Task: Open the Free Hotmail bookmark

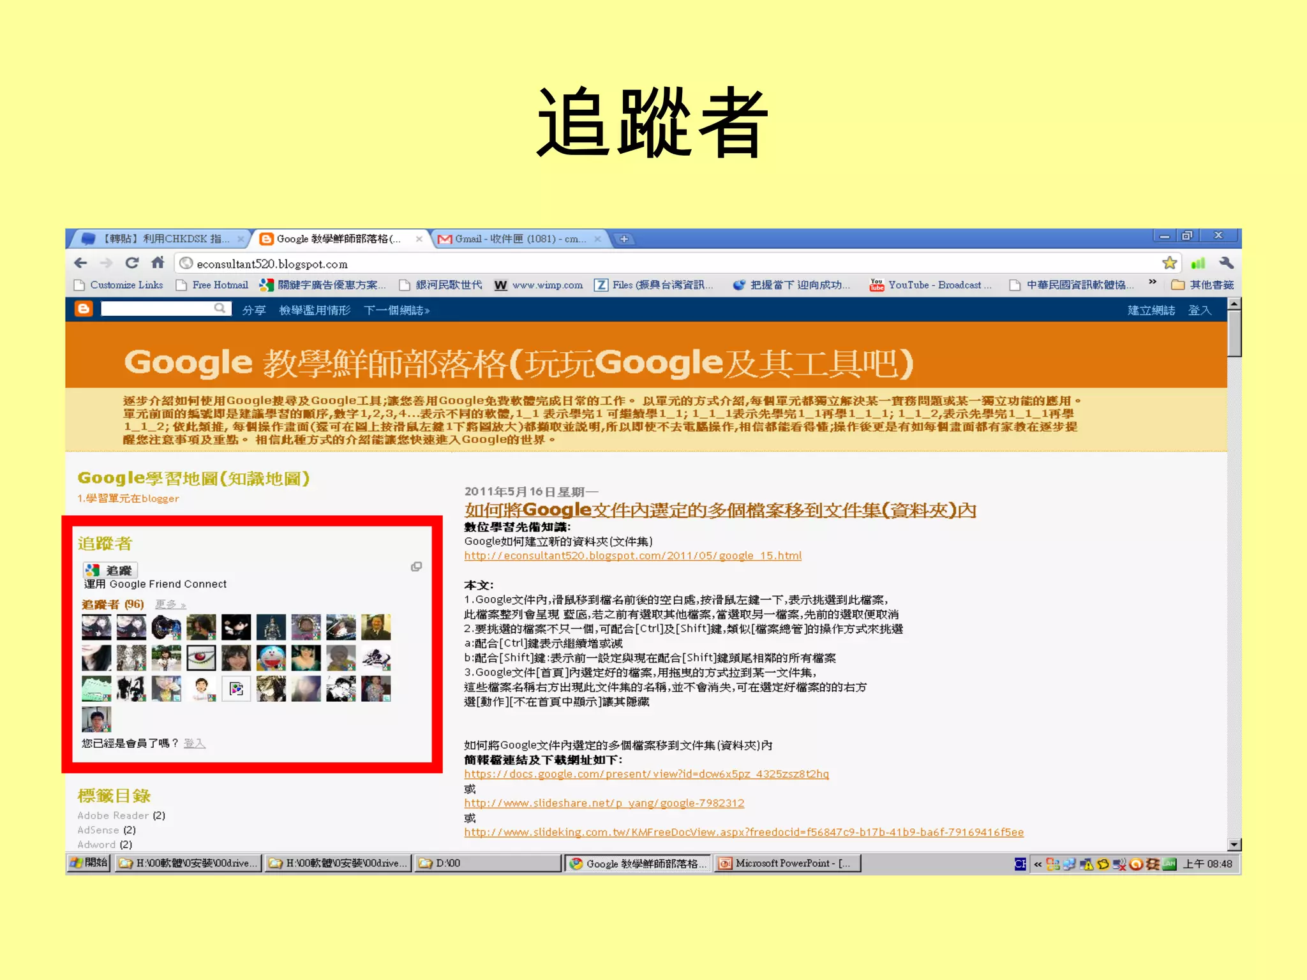Action: (x=213, y=285)
